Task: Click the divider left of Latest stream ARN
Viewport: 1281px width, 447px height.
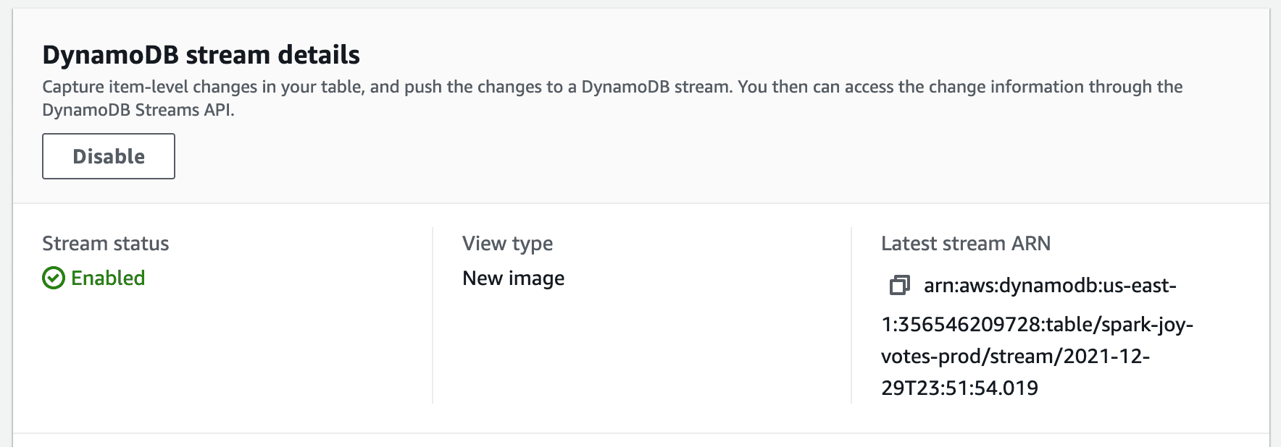Action: click(x=851, y=315)
